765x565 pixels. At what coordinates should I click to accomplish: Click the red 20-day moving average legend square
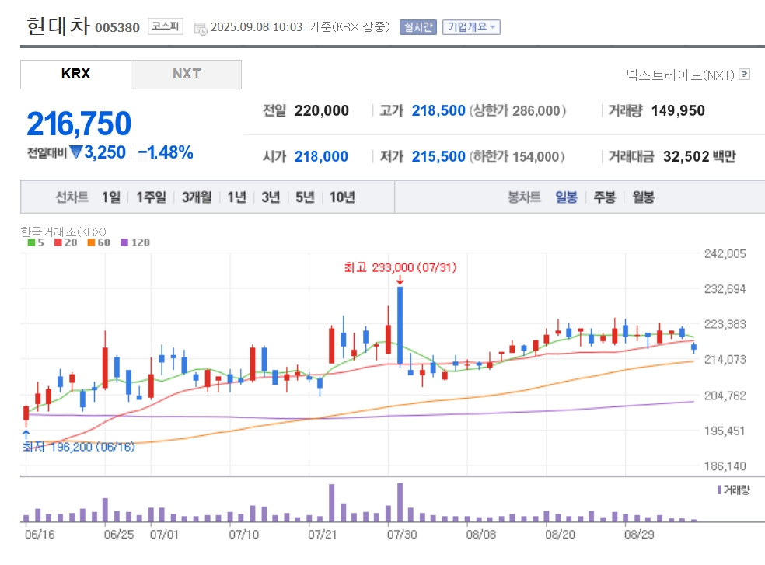(58, 242)
